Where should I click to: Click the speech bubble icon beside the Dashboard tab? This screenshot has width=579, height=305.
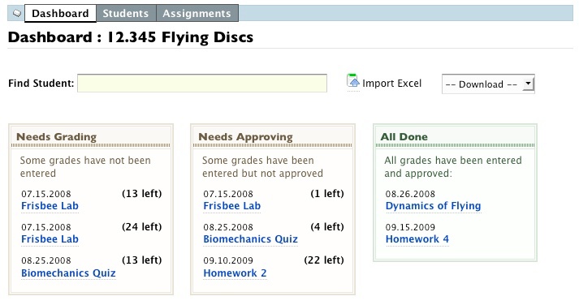pyautogui.click(x=16, y=13)
